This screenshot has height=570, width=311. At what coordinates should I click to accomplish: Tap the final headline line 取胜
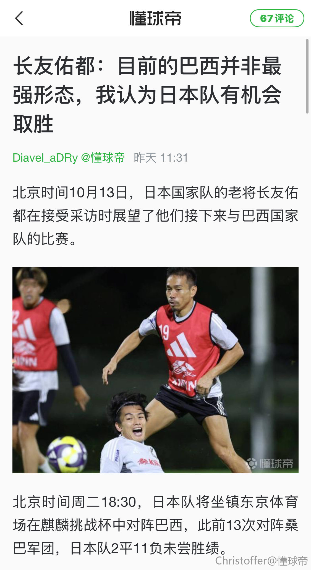[x=33, y=124]
